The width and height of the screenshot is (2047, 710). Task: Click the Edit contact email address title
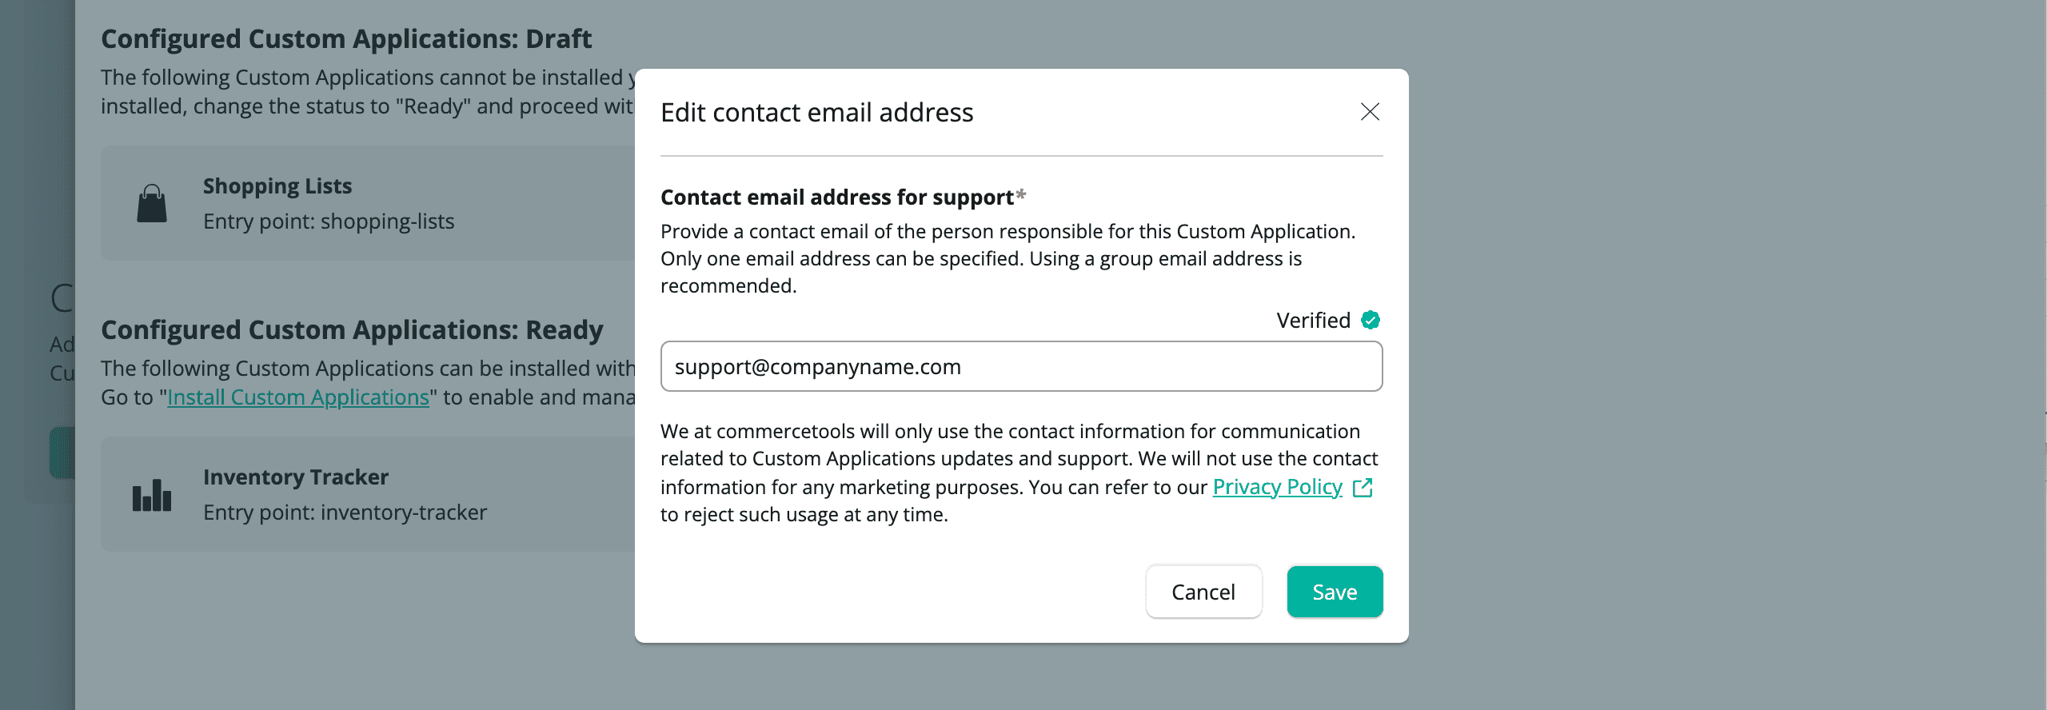point(816,113)
